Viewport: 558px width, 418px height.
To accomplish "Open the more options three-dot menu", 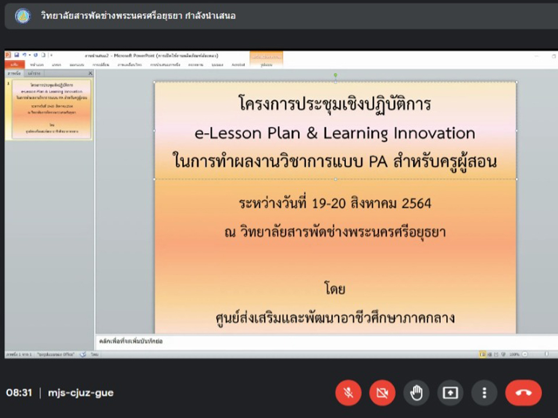I will (x=484, y=393).
